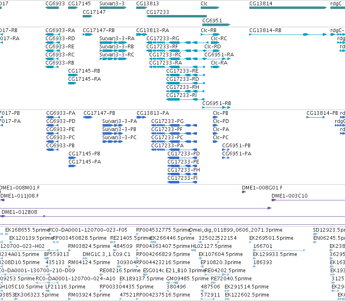Select EST RP004532775.5prime

163,230
